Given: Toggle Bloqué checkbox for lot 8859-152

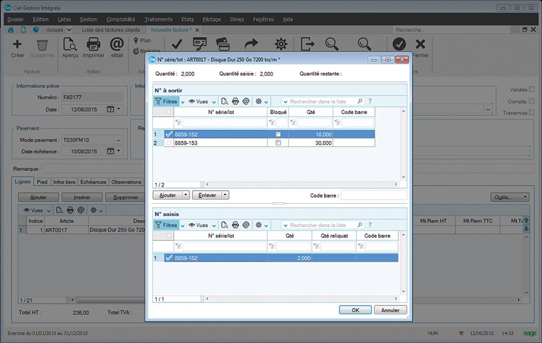Looking at the screenshot, I should point(277,135).
